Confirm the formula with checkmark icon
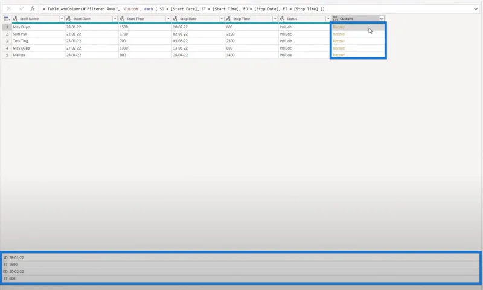The width and height of the screenshot is (483, 290). 21,9
